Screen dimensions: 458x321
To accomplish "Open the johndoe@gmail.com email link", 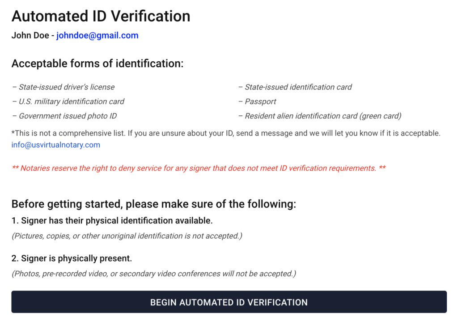I will click(97, 35).
